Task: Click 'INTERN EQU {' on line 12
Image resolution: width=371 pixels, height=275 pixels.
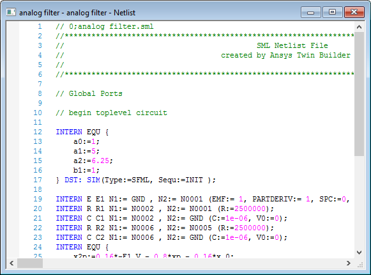Action: coord(82,132)
